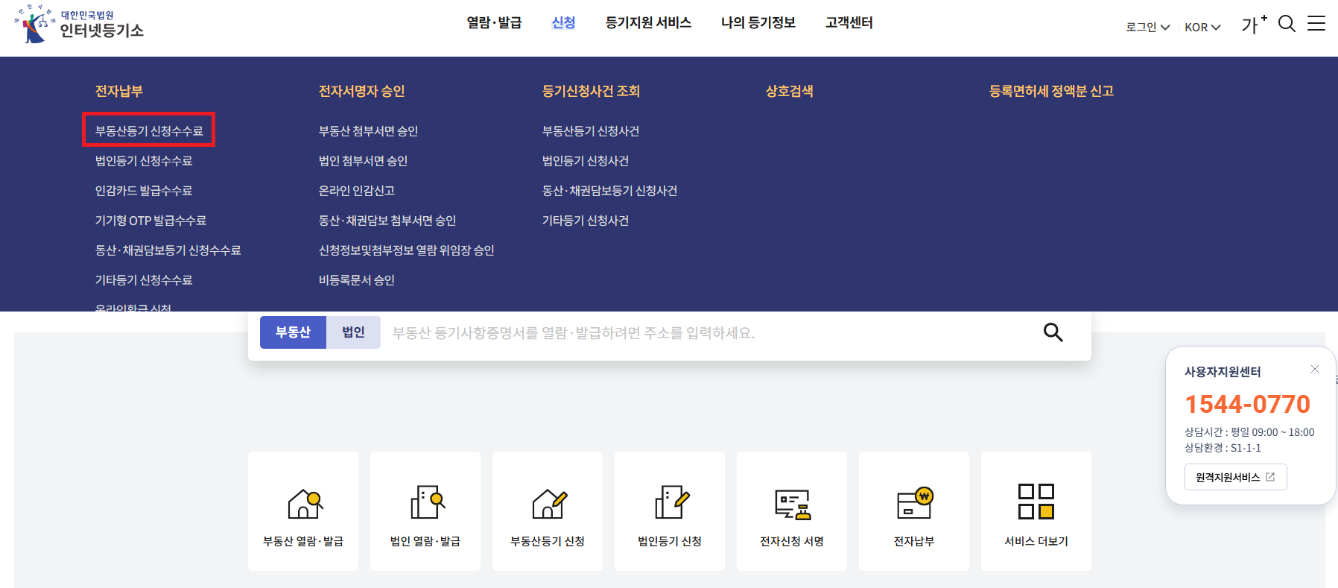Expand the KOR language dropdown

pos(1202,27)
